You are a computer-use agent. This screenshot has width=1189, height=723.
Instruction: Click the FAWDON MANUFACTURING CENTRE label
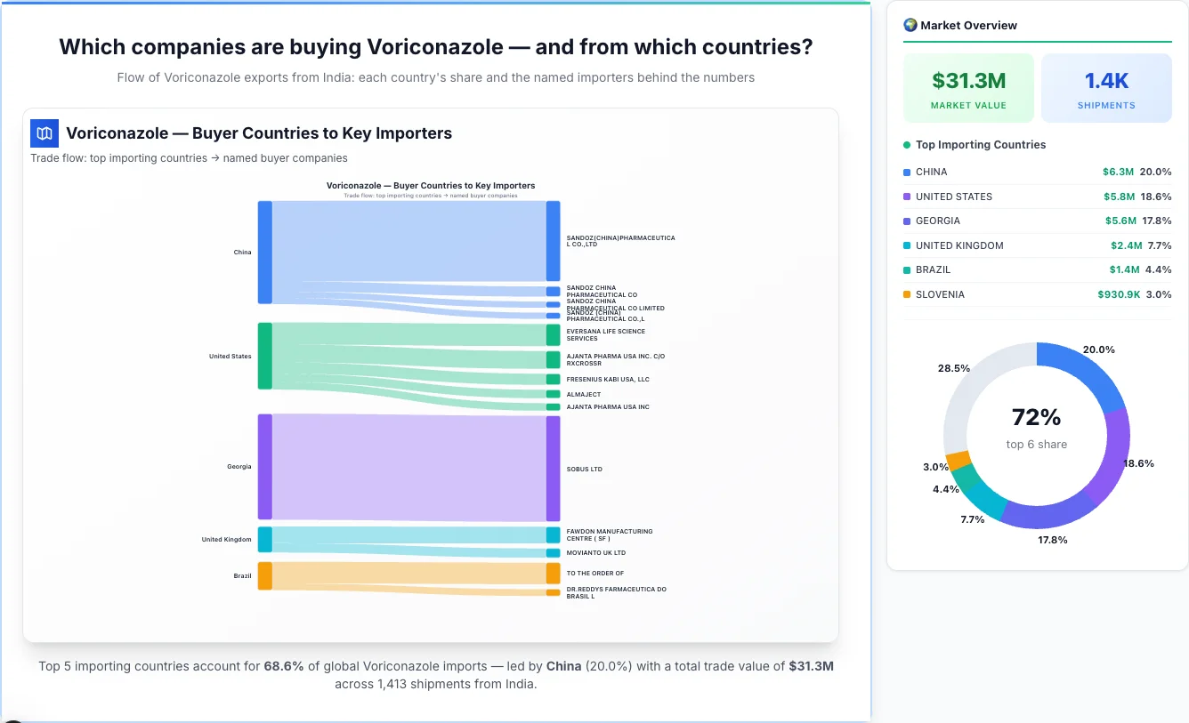611,534
